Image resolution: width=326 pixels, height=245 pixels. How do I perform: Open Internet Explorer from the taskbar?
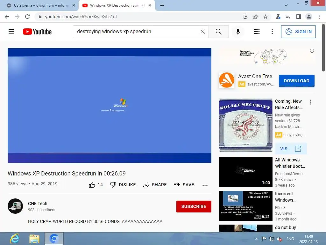[15, 239]
